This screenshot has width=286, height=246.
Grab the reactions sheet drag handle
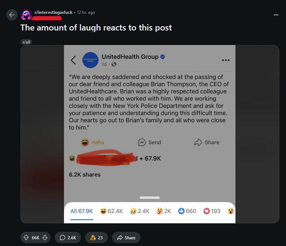pos(150,197)
